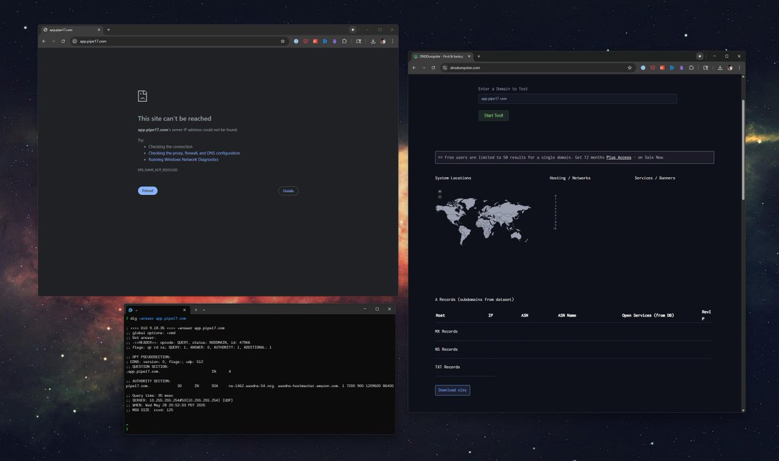Screen dimensions: 779x461
Task: Click back arrow in app.pipe17.com browser window
Action: 44,41
